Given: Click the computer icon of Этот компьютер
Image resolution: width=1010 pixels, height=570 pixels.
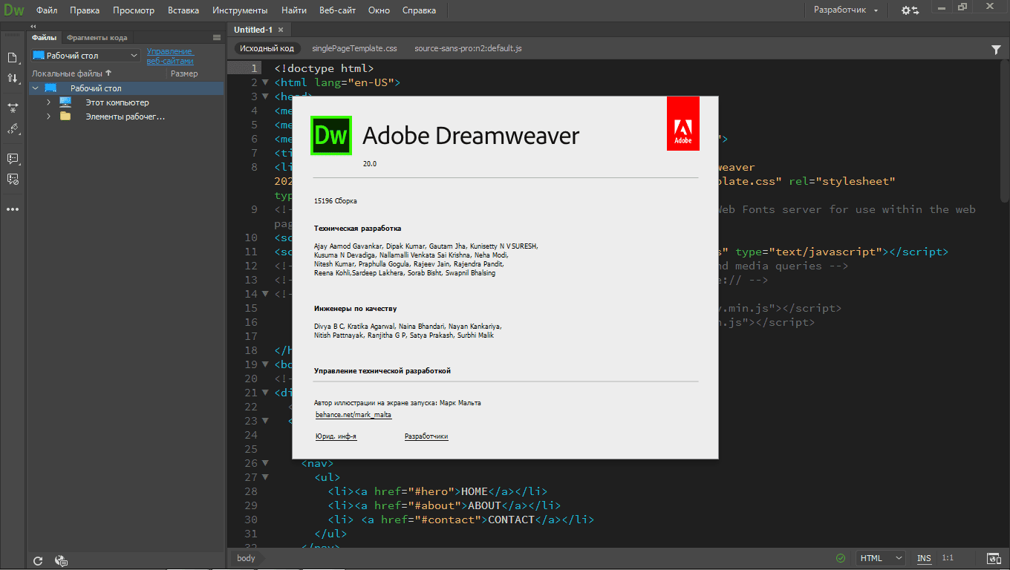Looking at the screenshot, I should coord(65,102).
